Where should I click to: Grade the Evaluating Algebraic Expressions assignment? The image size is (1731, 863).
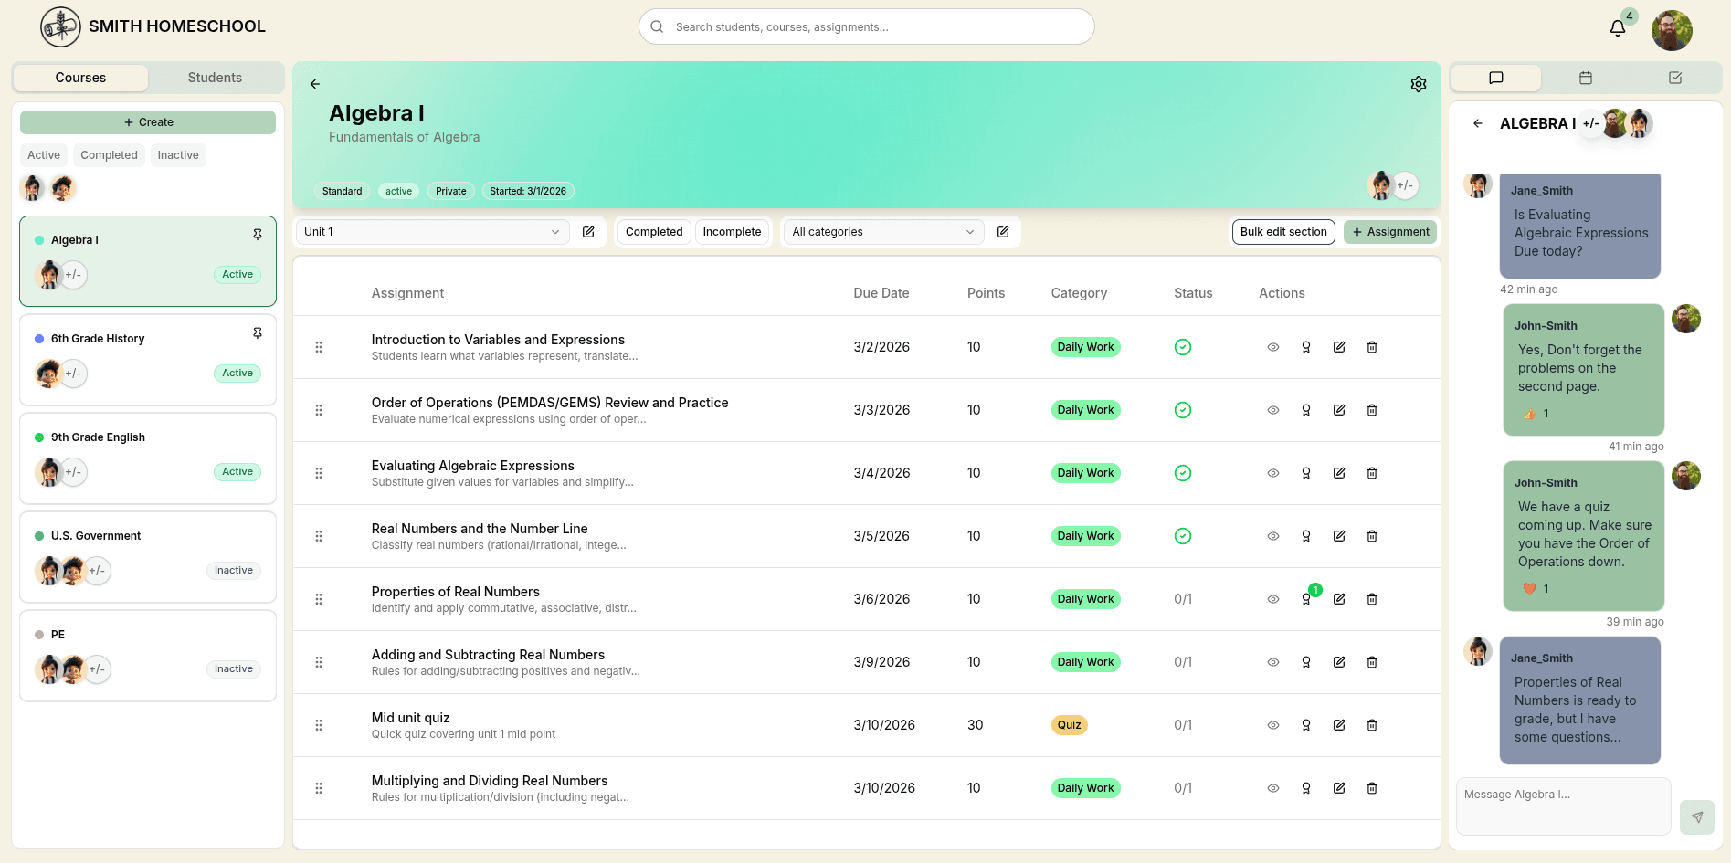pos(1306,473)
